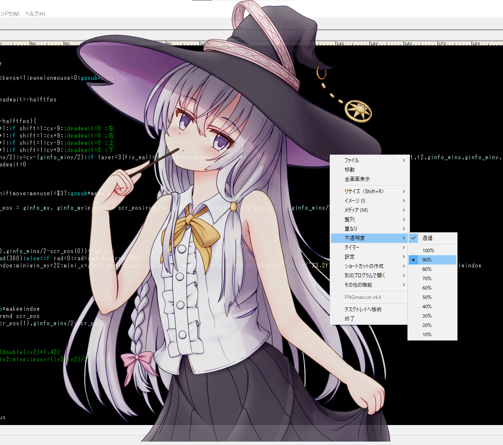Open the メディア (M) submenu
The width and height of the screenshot is (503, 445).
pyautogui.click(x=370, y=210)
